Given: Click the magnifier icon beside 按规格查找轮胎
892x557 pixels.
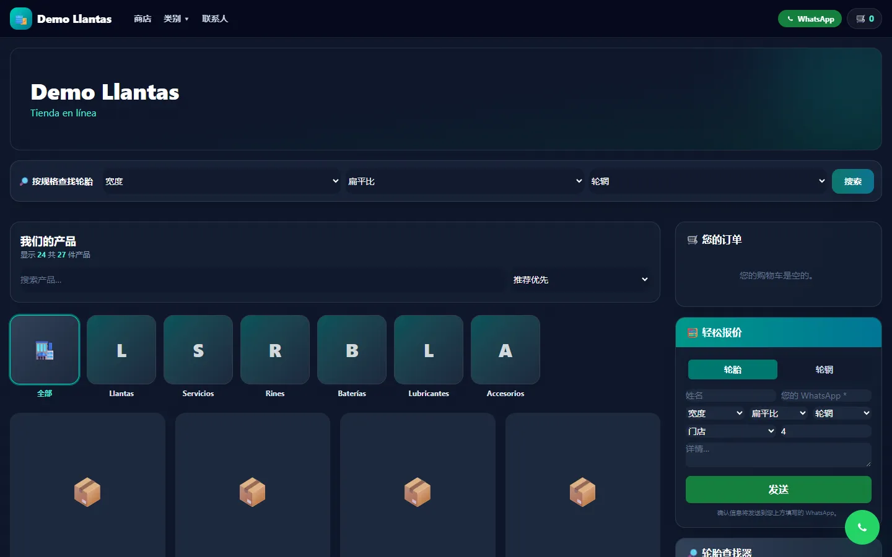Looking at the screenshot, I should click(24, 181).
